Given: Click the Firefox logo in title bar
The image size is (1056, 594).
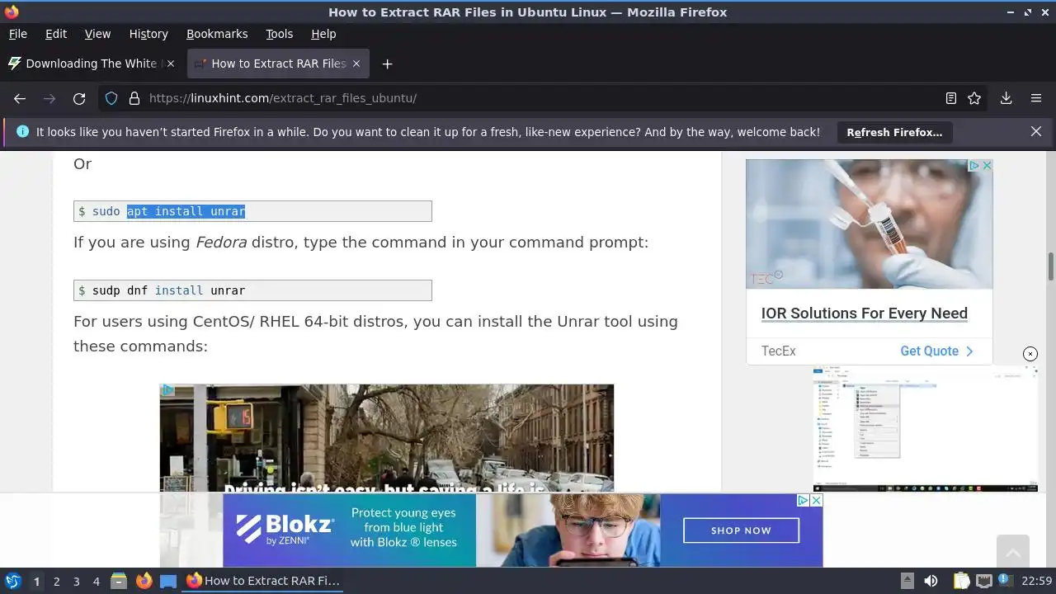Looking at the screenshot, I should (x=12, y=12).
